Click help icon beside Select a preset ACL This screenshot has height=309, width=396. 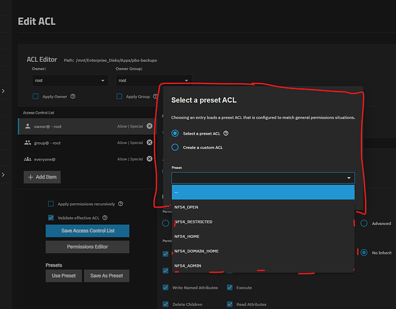225,133
